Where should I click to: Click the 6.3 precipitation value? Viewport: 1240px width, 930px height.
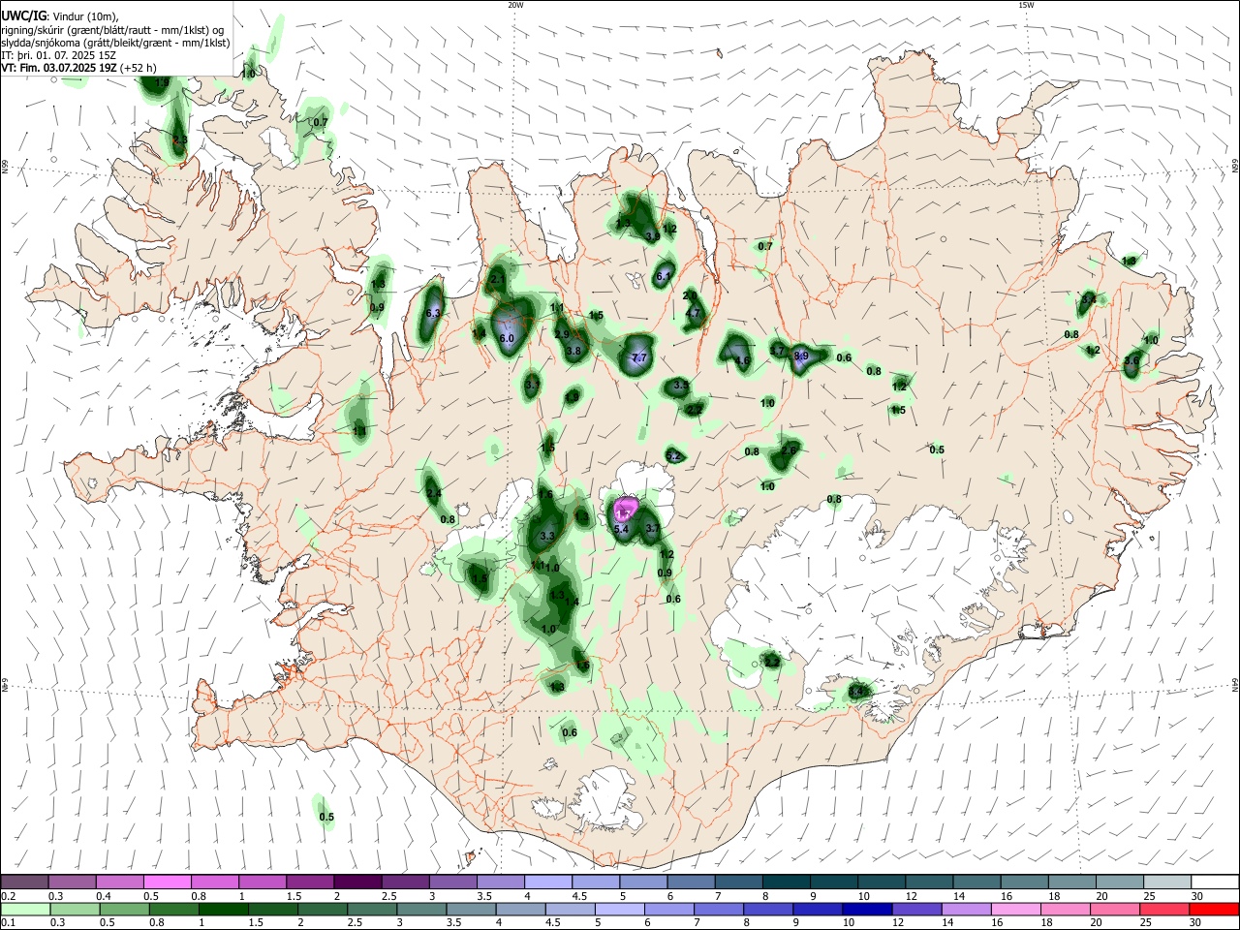point(433,314)
